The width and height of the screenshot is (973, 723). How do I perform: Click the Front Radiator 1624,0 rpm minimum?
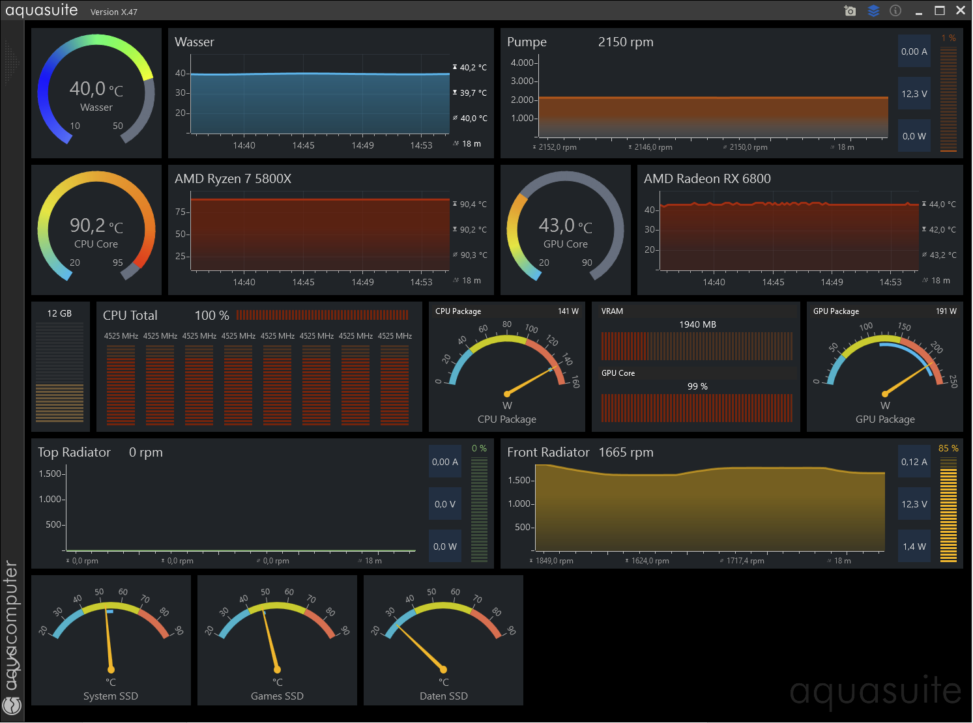click(650, 561)
